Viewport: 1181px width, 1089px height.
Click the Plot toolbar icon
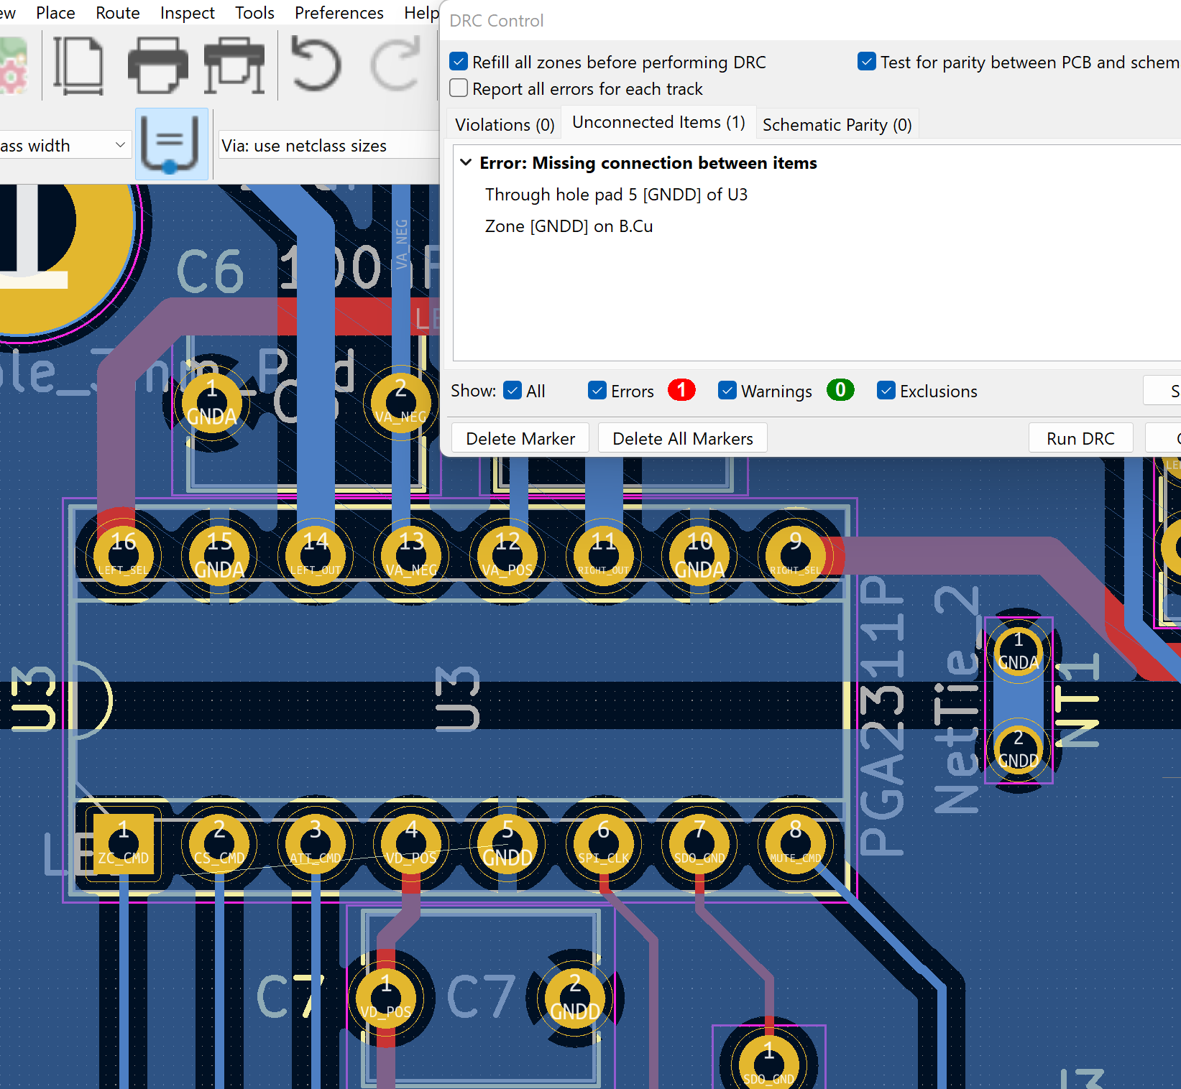pyautogui.click(x=234, y=66)
